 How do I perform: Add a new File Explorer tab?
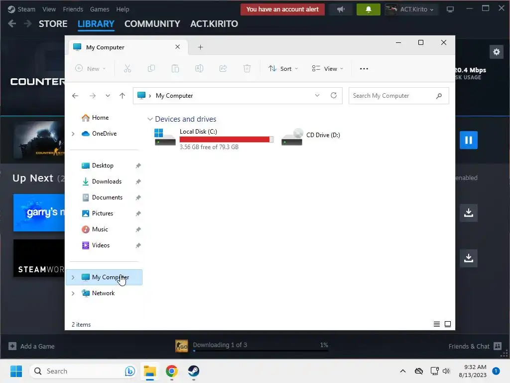pyautogui.click(x=200, y=47)
